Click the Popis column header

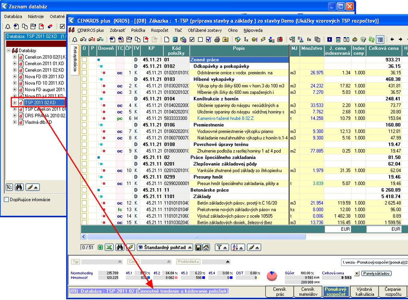click(x=239, y=51)
